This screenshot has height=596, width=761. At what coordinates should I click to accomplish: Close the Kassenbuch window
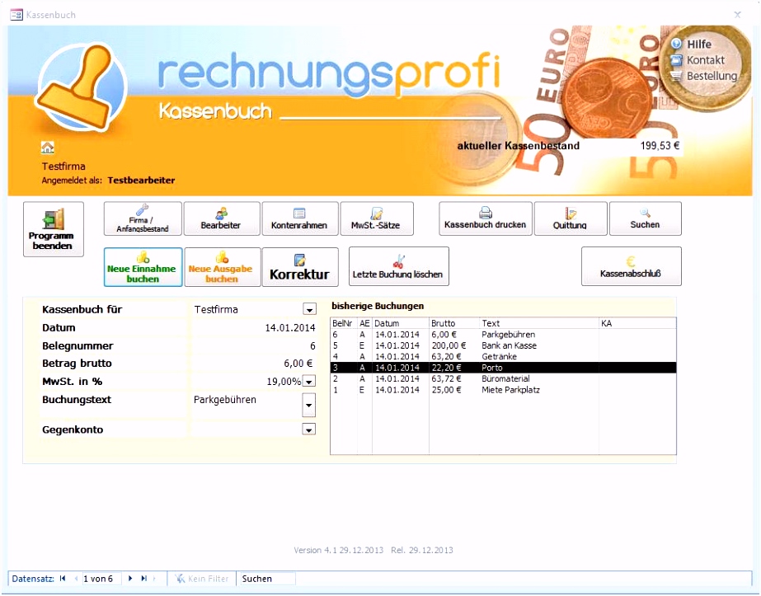(x=737, y=15)
